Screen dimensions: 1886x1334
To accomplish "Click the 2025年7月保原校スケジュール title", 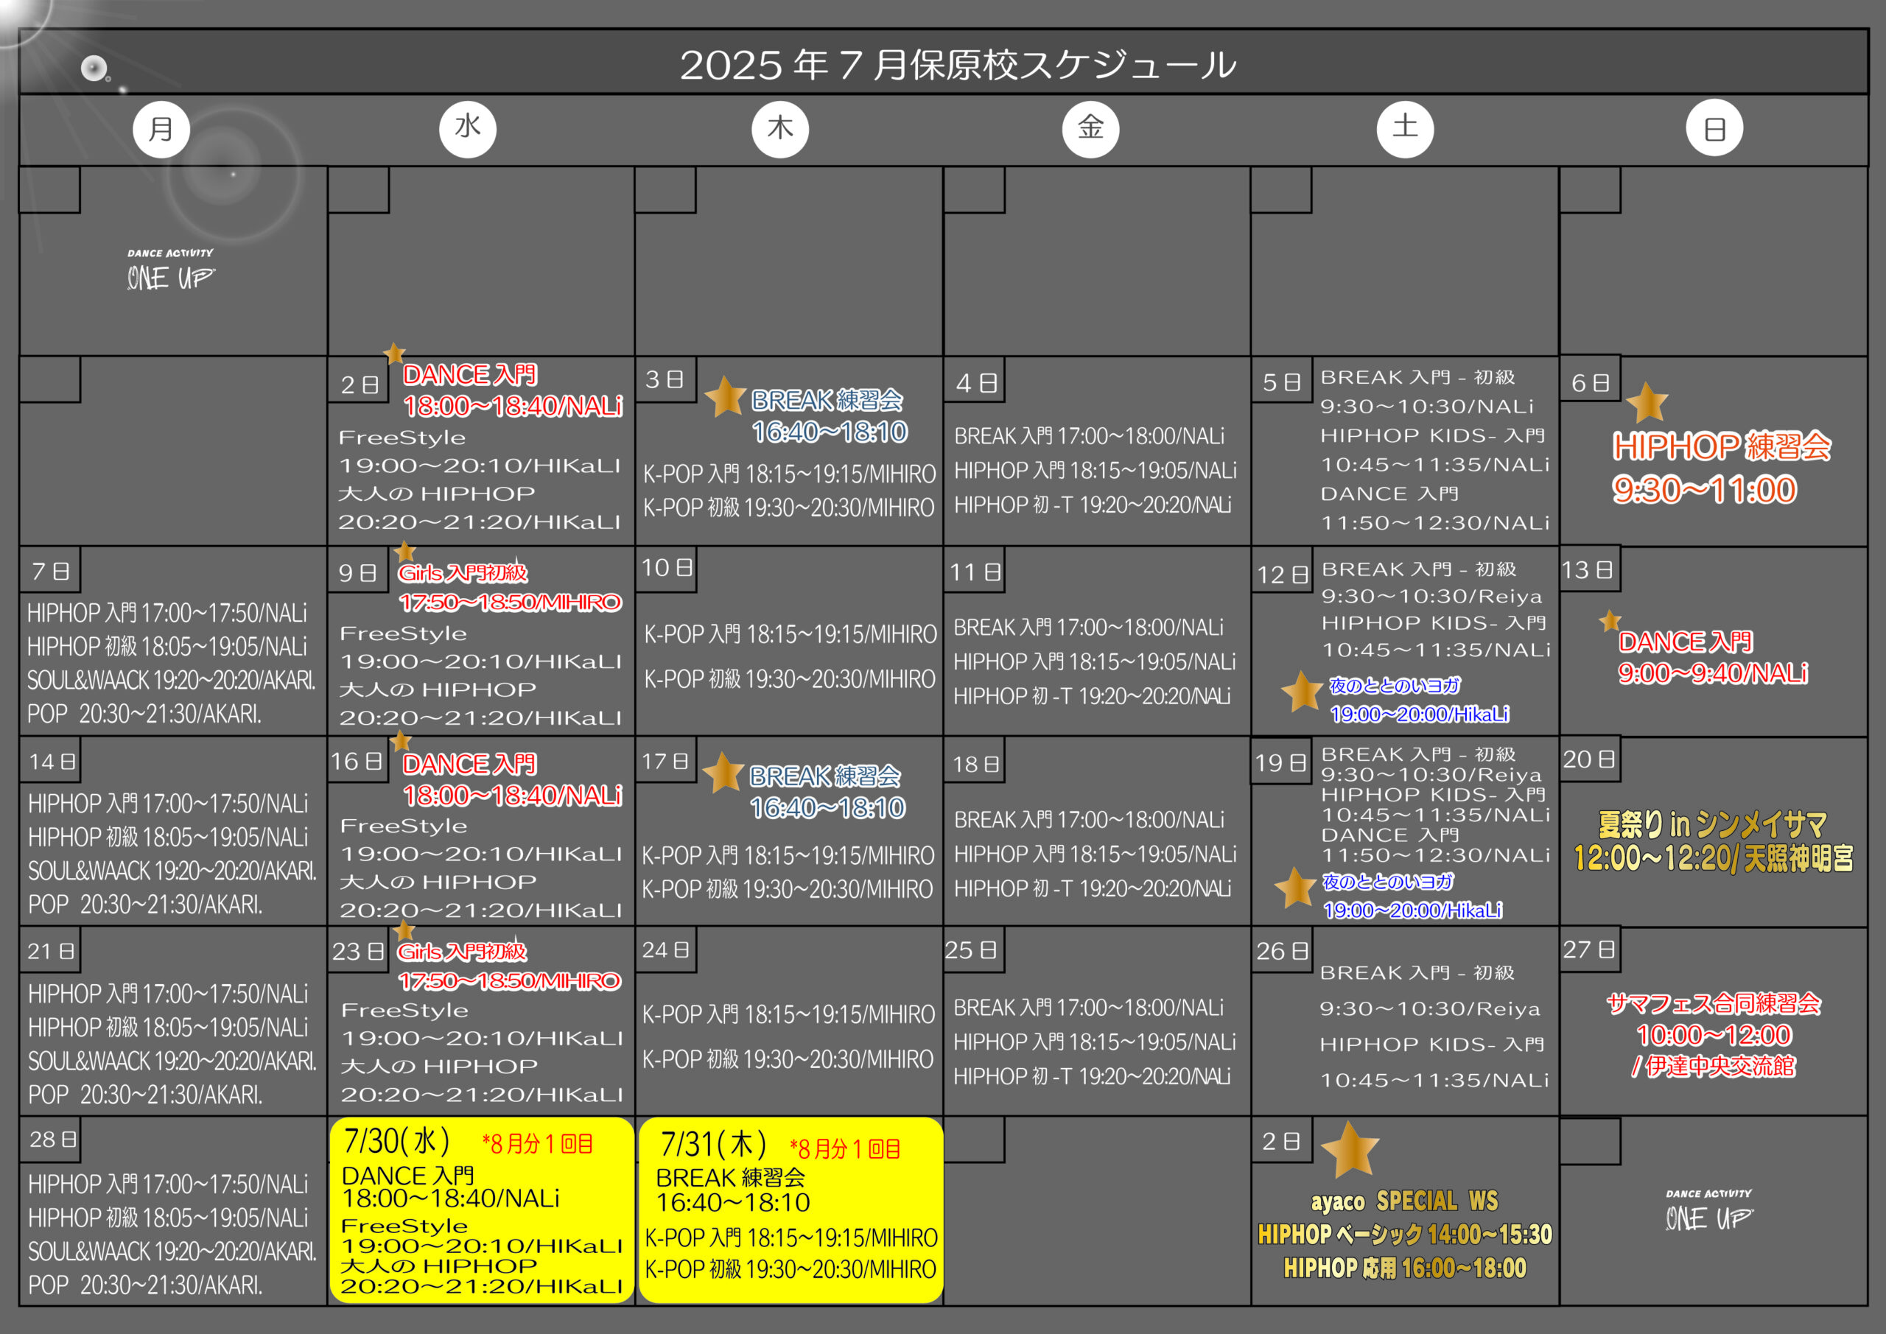I will pyautogui.click(x=957, y=65).
